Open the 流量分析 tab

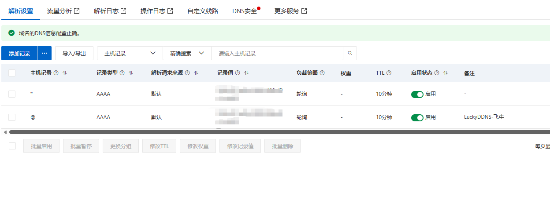[63, 11]
